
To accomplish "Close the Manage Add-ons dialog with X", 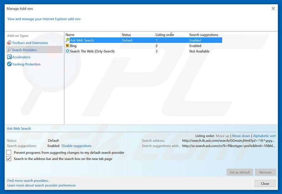I will (273, 9).
